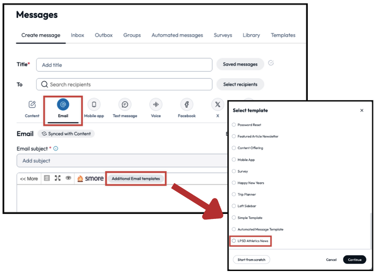Select the Email channel icon

pos(63,105)
